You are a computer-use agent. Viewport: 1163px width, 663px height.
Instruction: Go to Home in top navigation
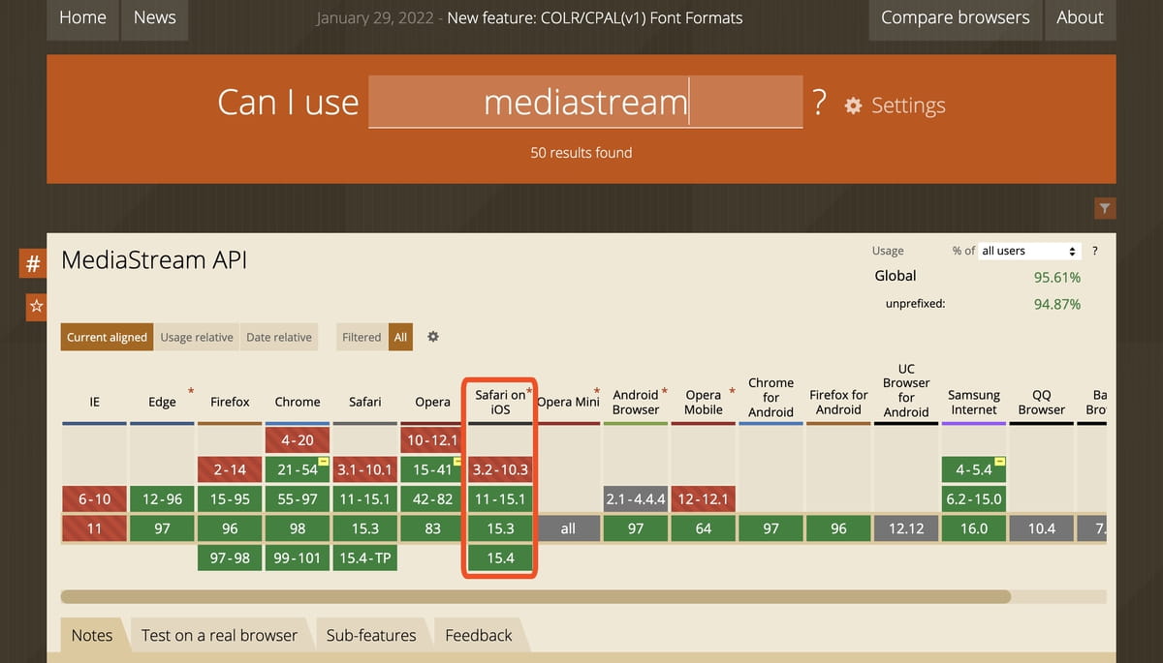pyautogui.click(x=82, y=17)
